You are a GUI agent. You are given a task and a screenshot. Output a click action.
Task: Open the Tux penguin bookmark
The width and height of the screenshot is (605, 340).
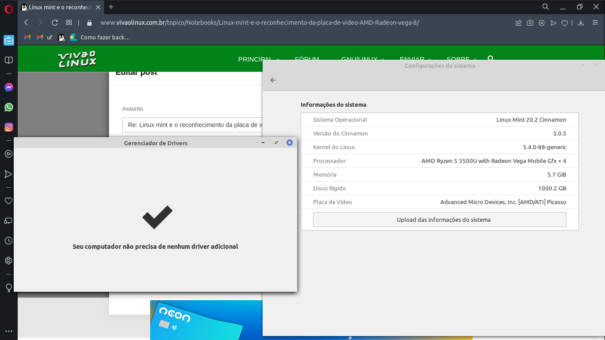pos(61,37)
